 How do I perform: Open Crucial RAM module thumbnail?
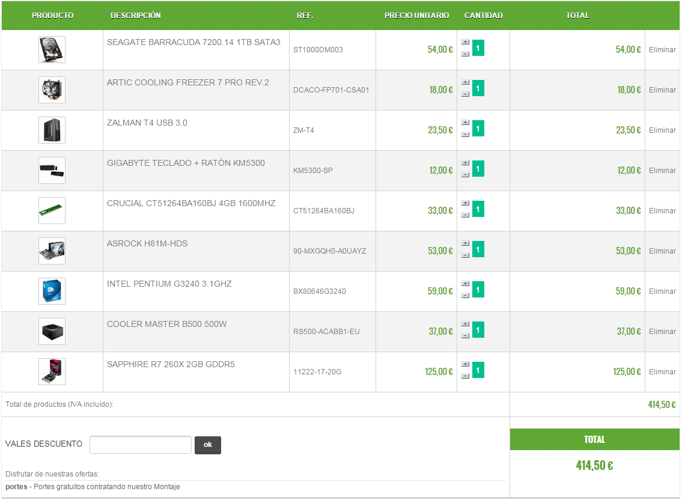(52, 210)
